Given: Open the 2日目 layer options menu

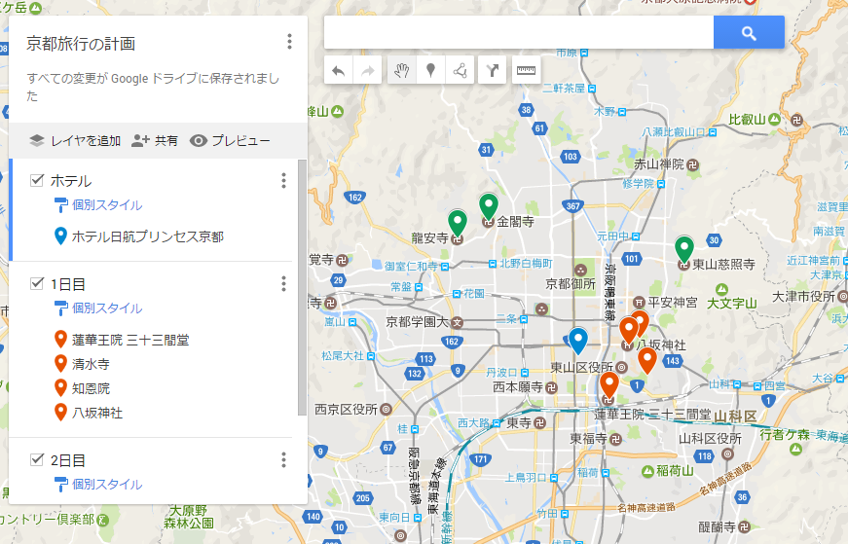Looking at the screenshot, I should pos(283,460).
